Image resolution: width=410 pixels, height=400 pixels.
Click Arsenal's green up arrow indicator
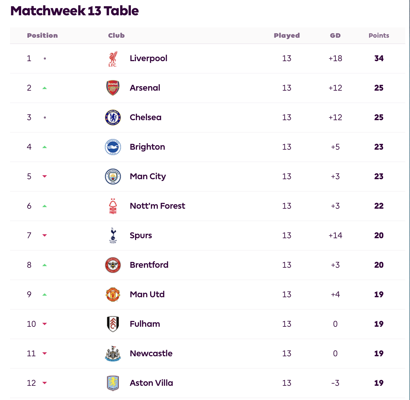point(45,88)
